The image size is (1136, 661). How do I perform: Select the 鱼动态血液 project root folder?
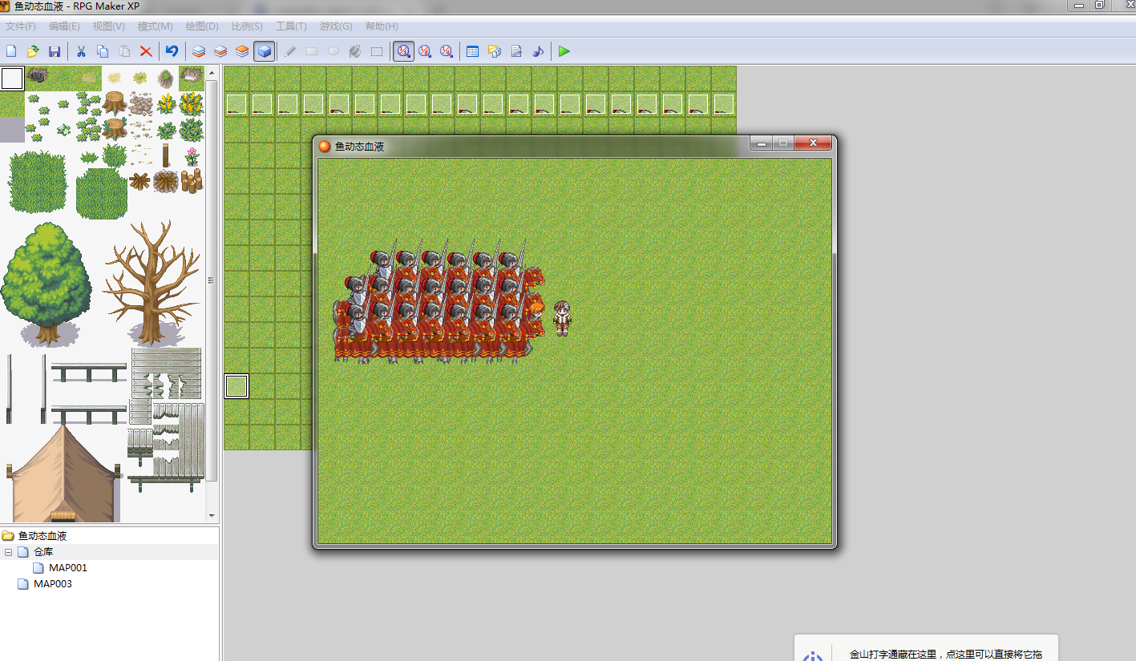[42, 536]
